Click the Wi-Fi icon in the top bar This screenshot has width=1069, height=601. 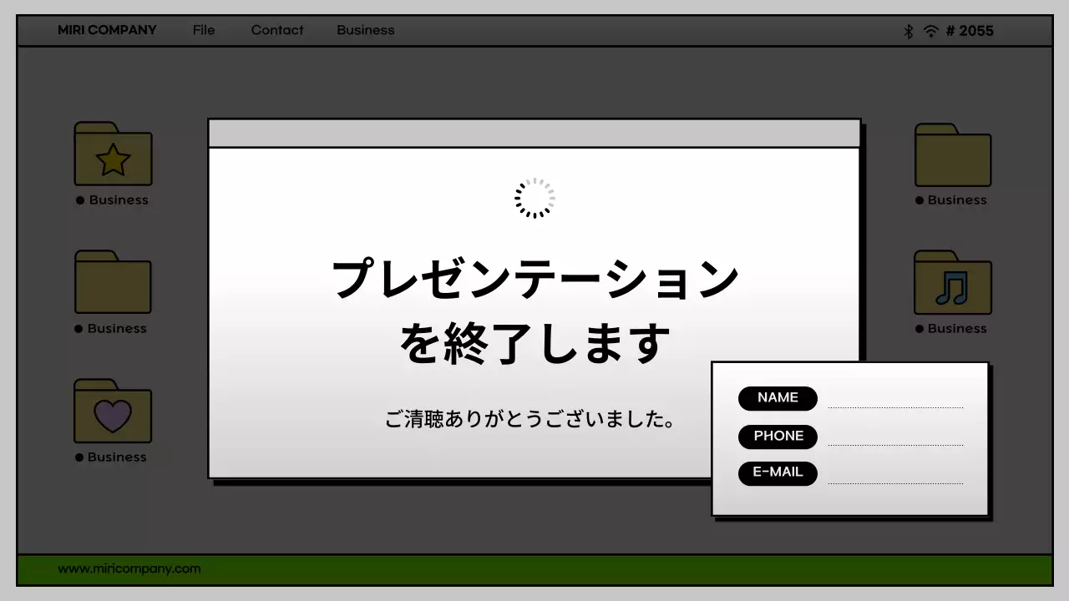tap(930, 31)
